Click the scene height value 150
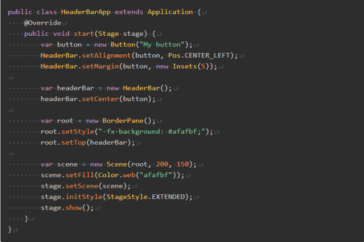This screenshot has height=242, width=364. (182, 164)
